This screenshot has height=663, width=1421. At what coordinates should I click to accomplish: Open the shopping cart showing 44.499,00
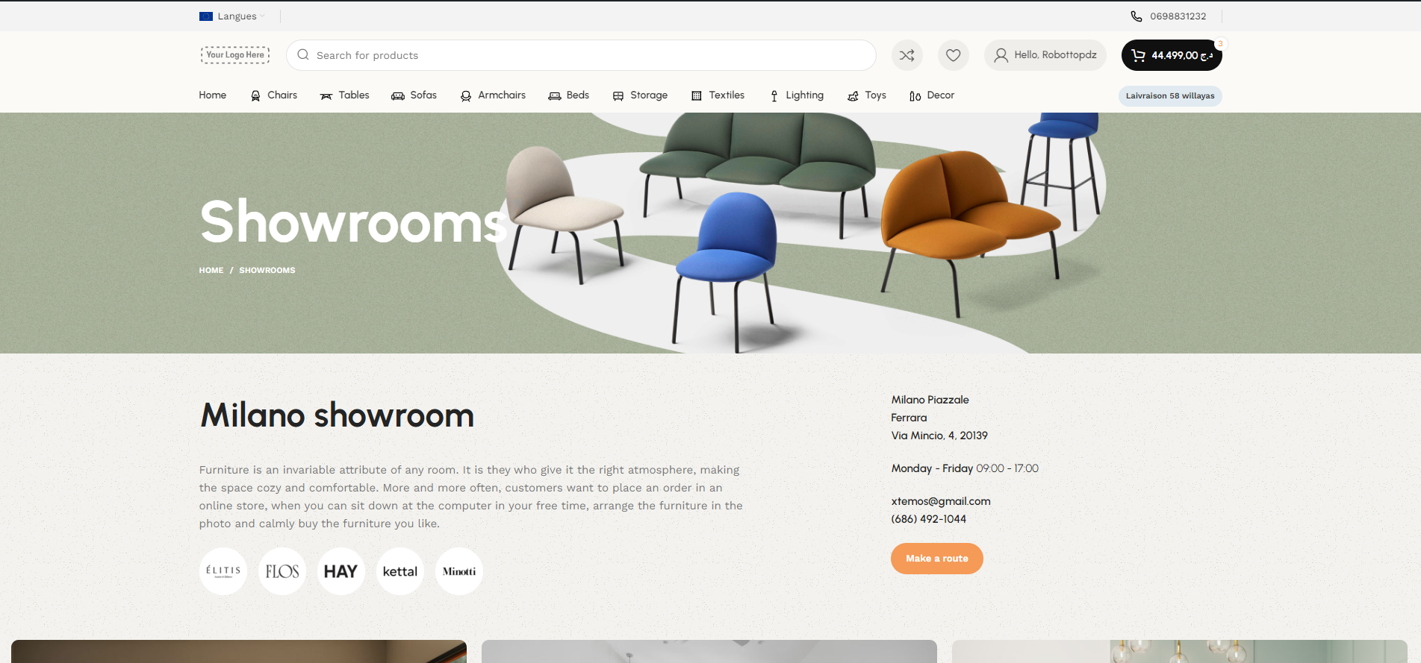[x=1171, y=55]
